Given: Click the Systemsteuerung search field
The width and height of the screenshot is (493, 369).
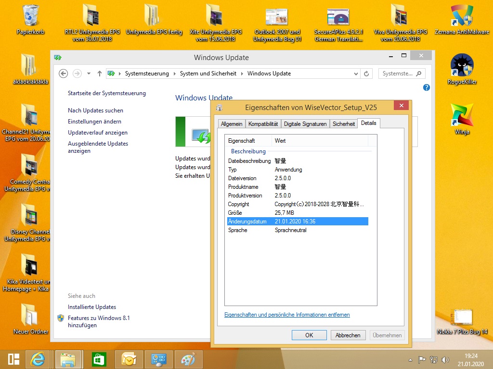Looking at the screenshot, I should [402, 74].
